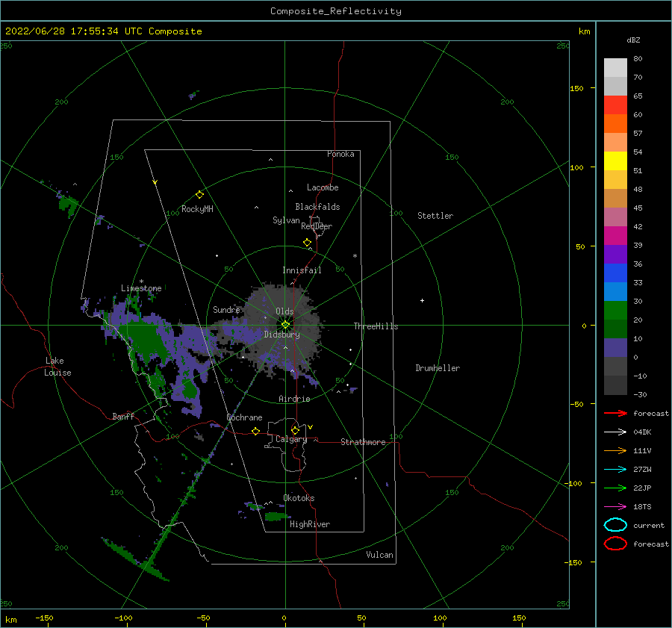The height and width of the screenshot is (628, 672).
Task: Click the -50 tick on bottom axis
Action: point(203,618)
